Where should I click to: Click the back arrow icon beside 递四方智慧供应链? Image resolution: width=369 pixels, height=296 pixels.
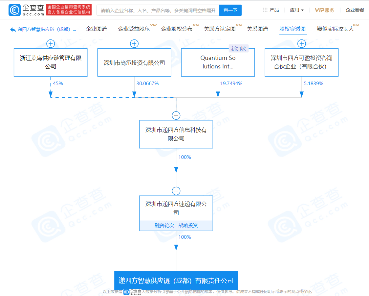(13, 30)
